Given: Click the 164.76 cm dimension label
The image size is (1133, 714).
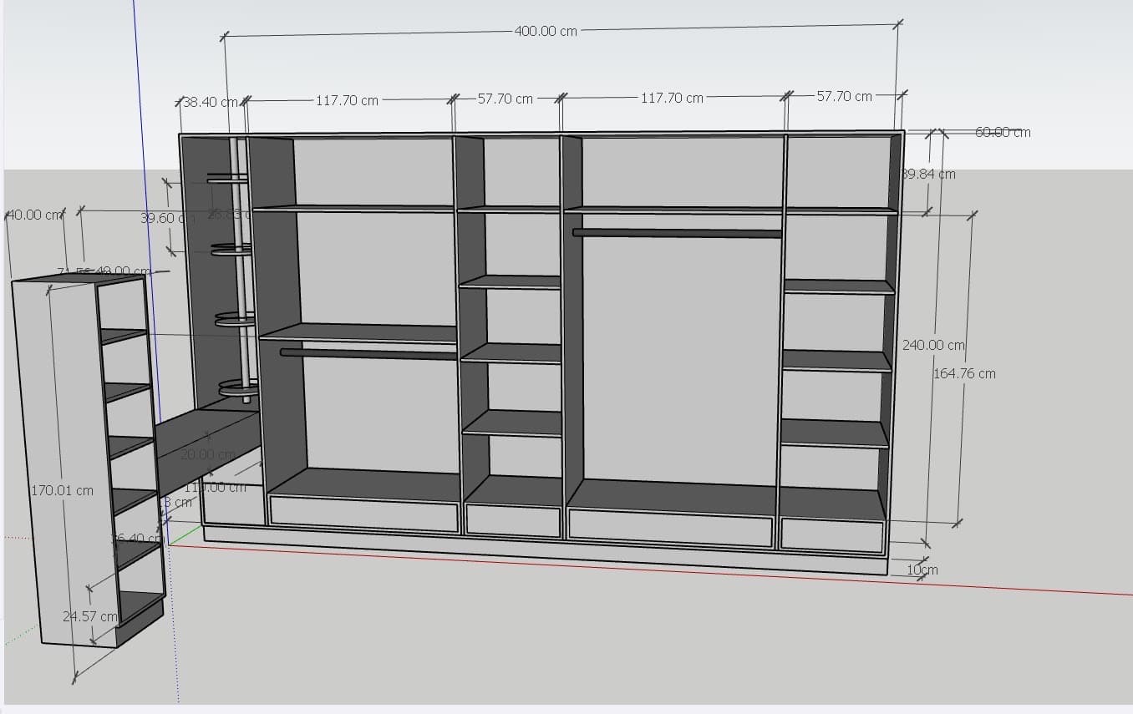Looking at the screenshot, I should tap(964, 373).
